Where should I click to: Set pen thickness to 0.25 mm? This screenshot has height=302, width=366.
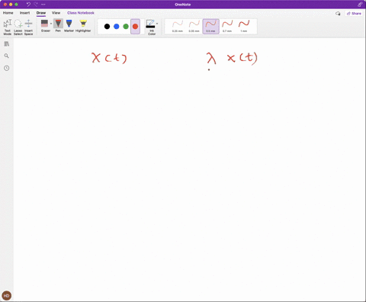pyautogui.click(x=178, y=27)
